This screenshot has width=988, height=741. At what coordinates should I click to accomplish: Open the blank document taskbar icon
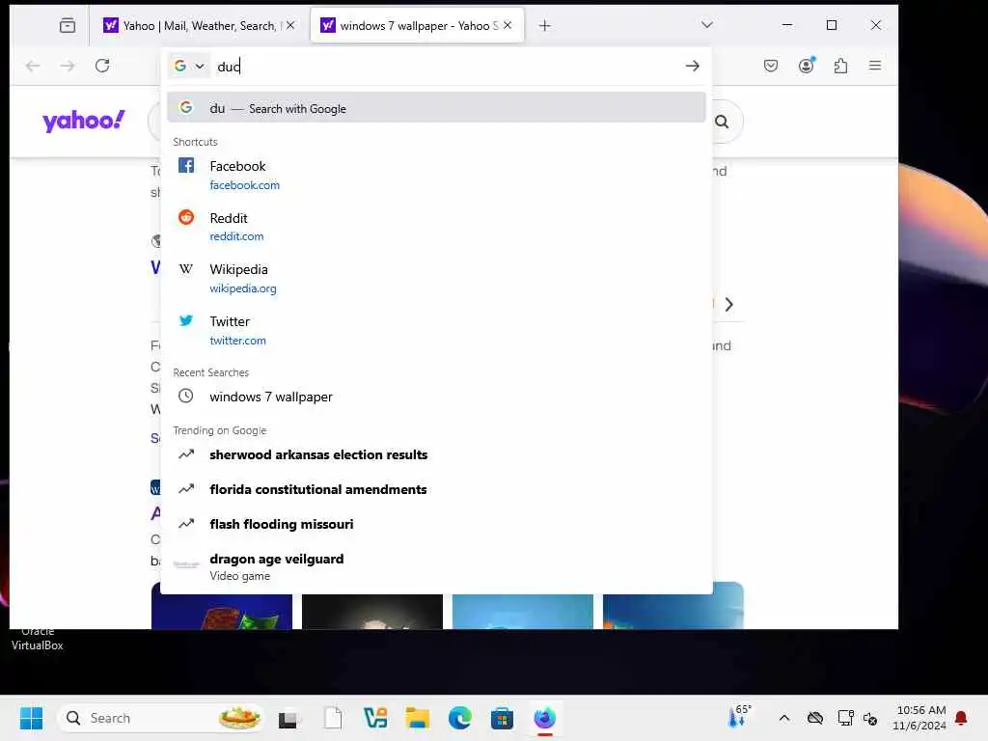(x=333, y=718)
